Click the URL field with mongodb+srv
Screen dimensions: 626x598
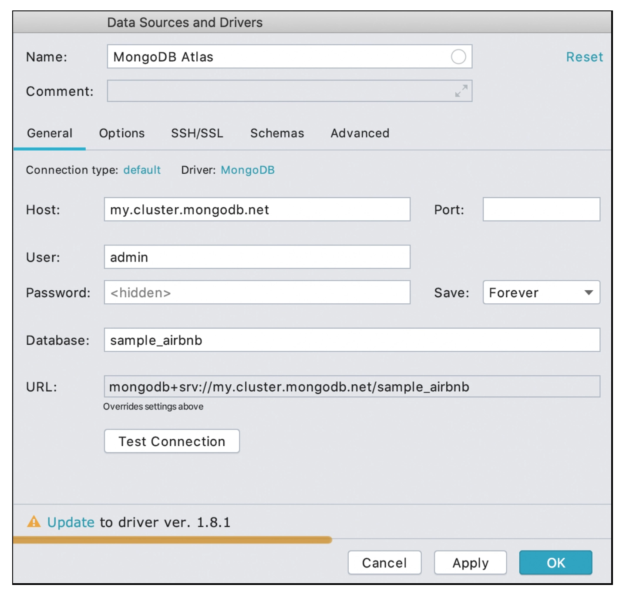(x=352, y=386)
